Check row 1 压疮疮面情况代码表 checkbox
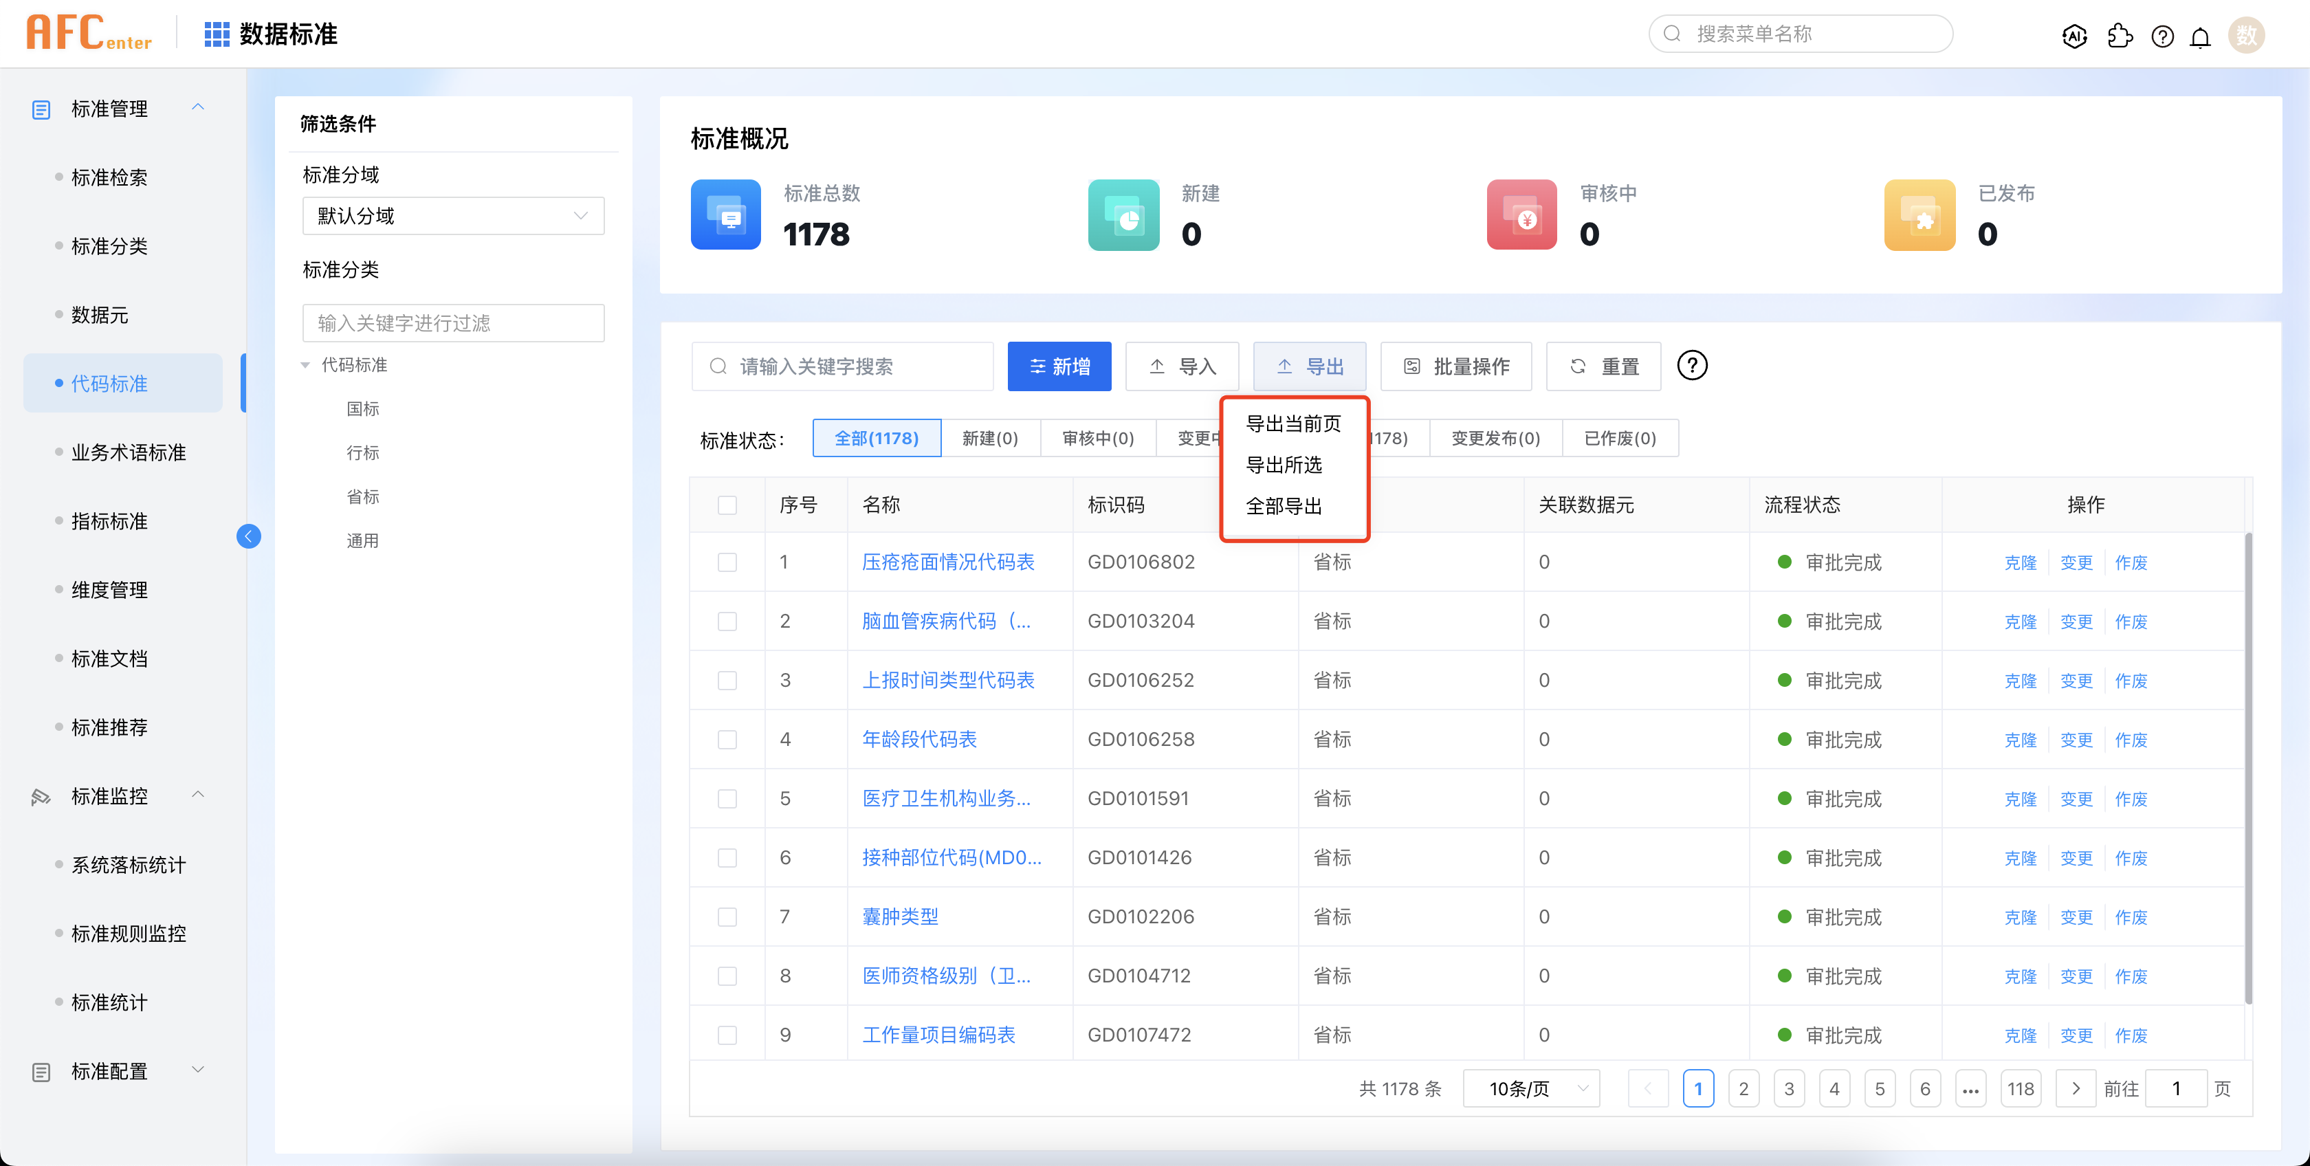This screenshot has width=2310, height=1166. [727, 562]
